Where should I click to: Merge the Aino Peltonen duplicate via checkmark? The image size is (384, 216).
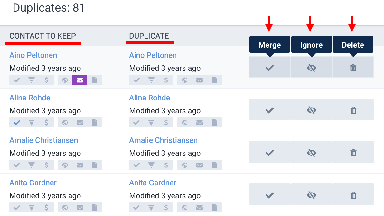(270, 67)
